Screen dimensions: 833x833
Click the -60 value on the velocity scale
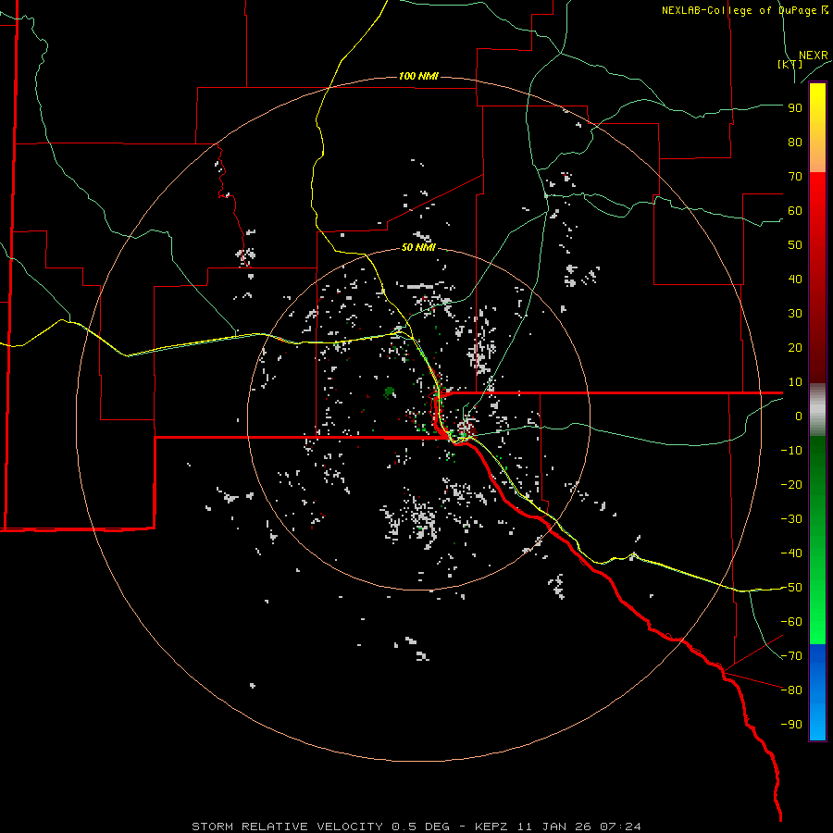[791, 622]
